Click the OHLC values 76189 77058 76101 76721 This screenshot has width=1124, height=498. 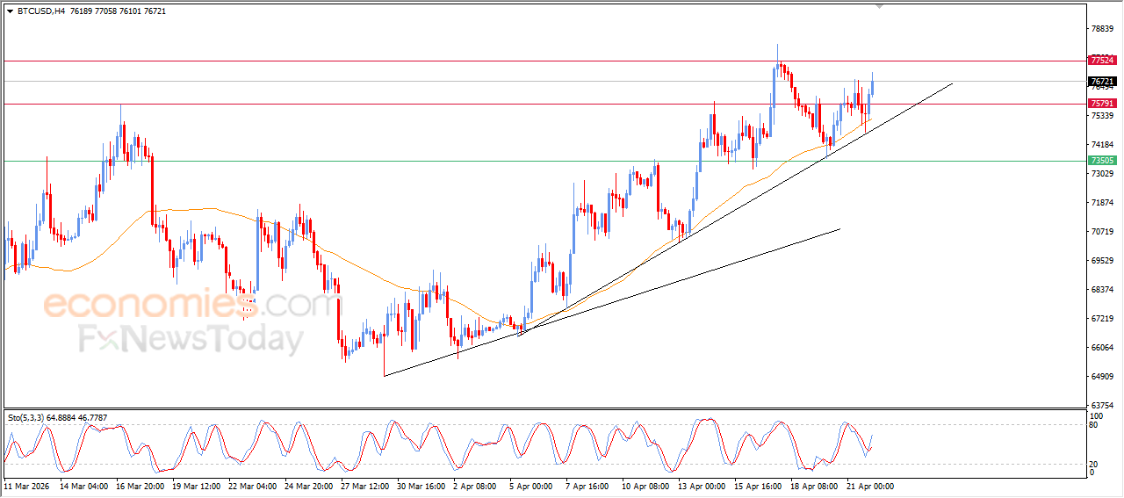click(118, 11)
